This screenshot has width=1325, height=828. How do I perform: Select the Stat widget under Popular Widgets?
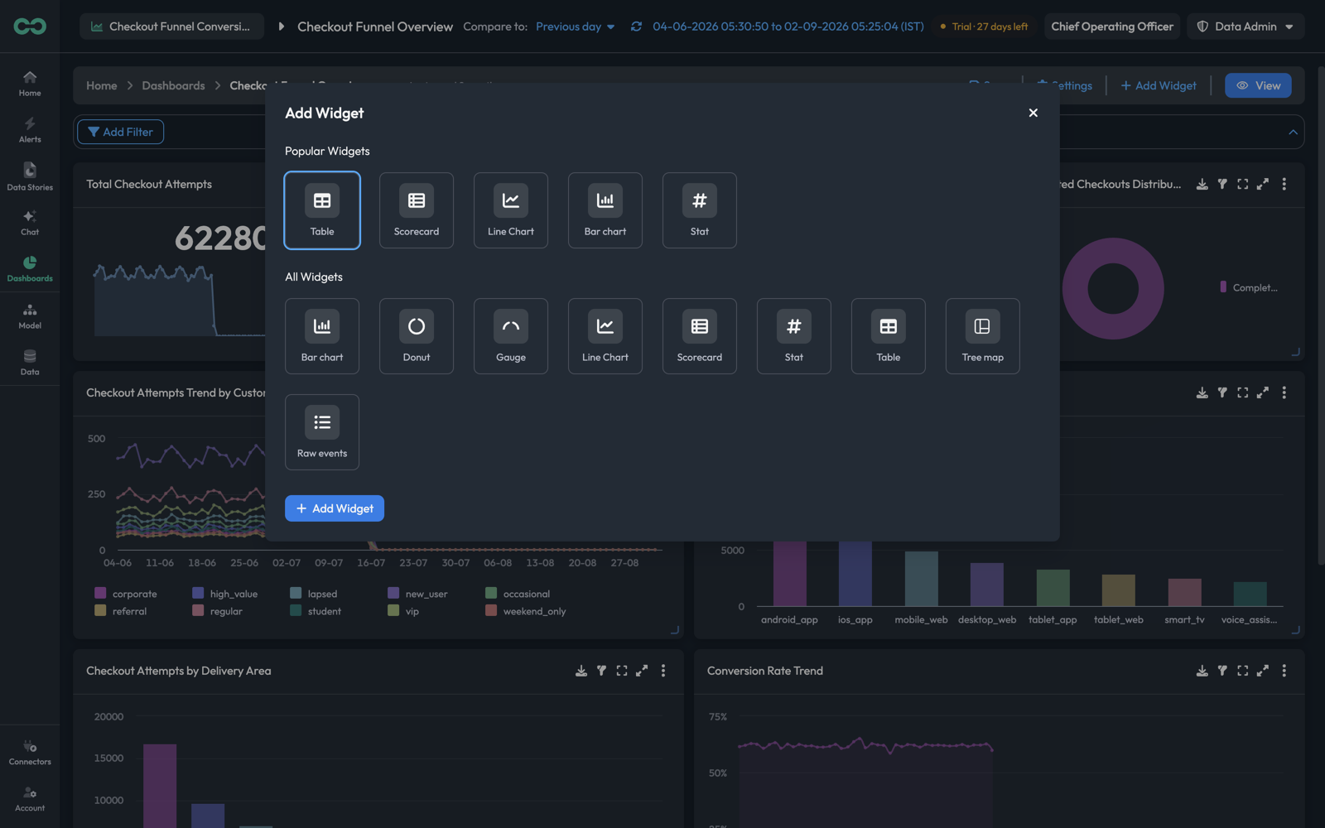[x=700, y=210]
